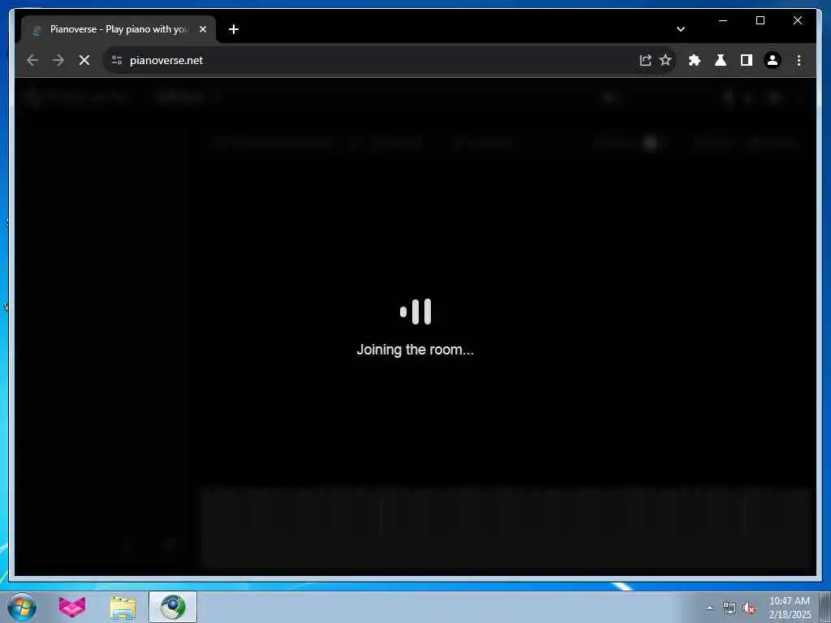Open a new browser tab
This screenshot has height=623, width=831.
click(x=234, y=30)
